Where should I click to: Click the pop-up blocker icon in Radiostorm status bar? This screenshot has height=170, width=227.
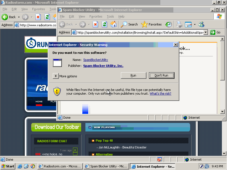coord(159,160)
